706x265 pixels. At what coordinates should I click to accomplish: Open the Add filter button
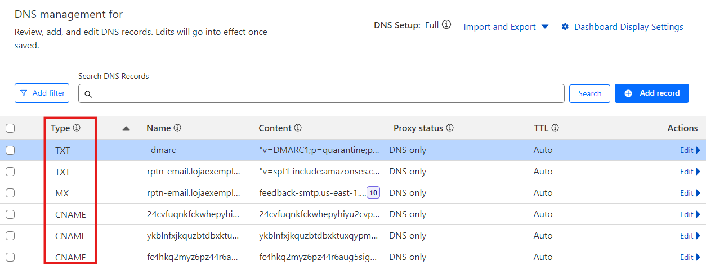click(42, 93)
